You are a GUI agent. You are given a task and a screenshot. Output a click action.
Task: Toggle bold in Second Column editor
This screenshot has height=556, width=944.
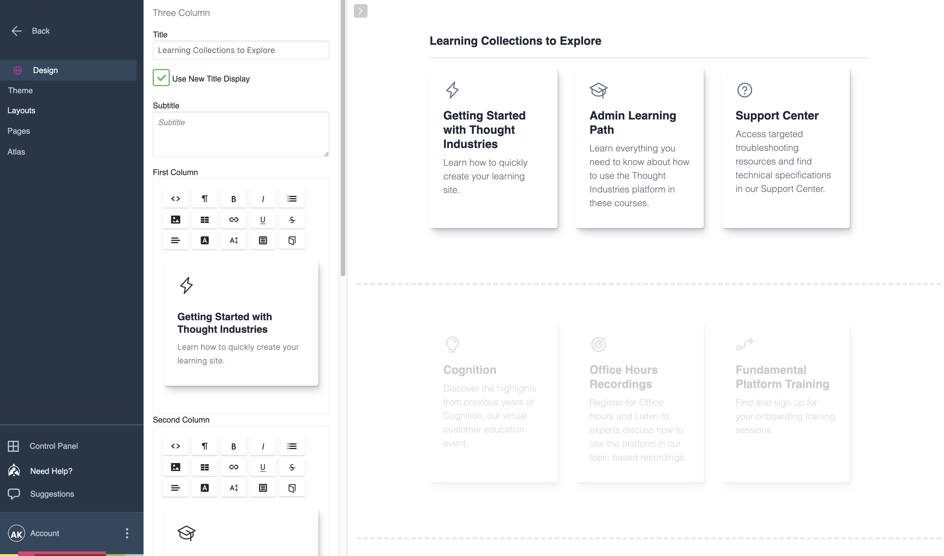[233, 446]
